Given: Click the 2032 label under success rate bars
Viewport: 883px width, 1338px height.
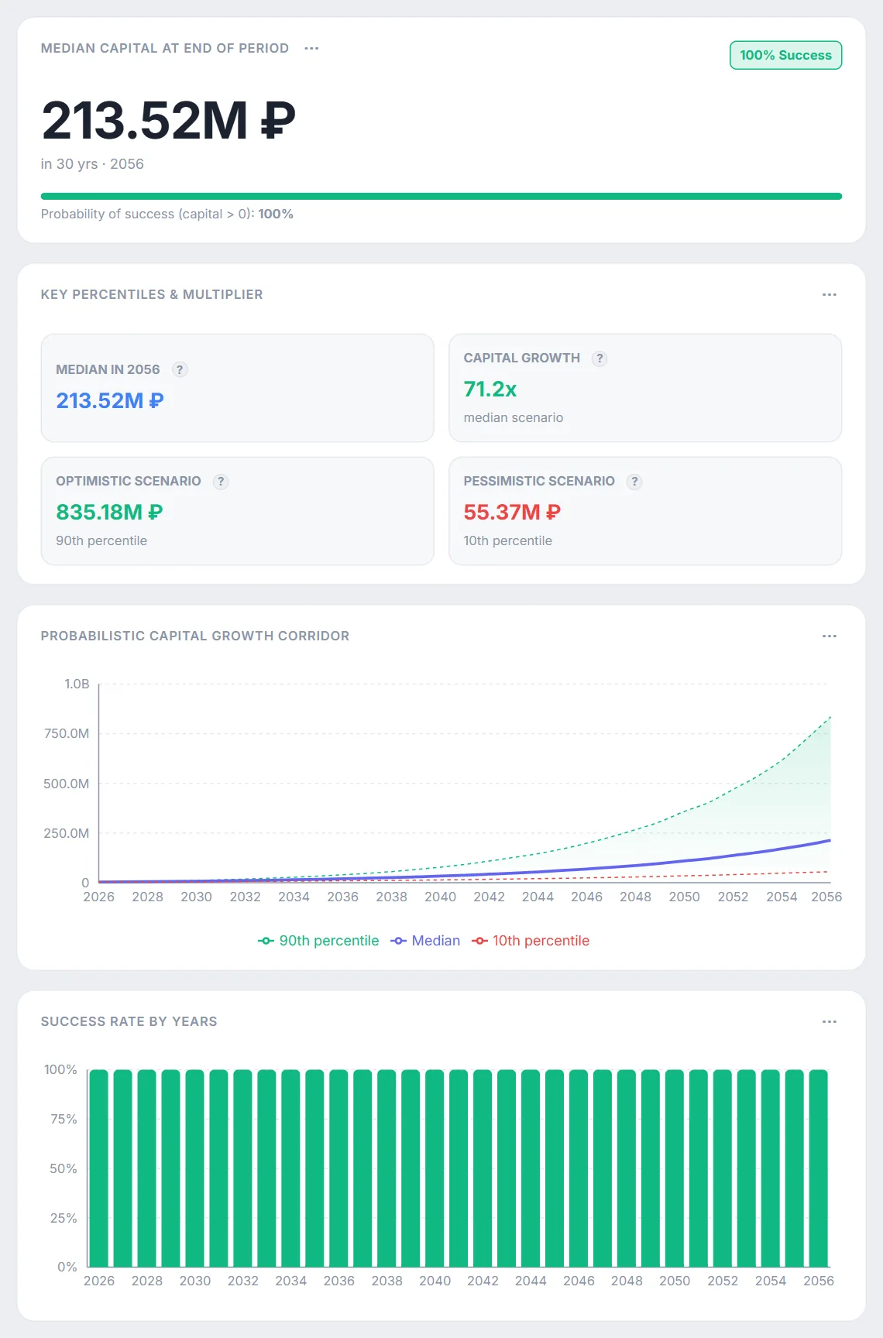Looking at the screenshot, I should (x=243, y=1281).
